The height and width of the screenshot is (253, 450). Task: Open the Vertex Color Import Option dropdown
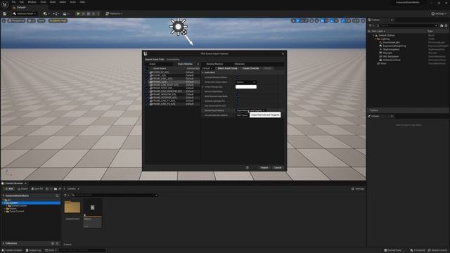tap(246, 82)
